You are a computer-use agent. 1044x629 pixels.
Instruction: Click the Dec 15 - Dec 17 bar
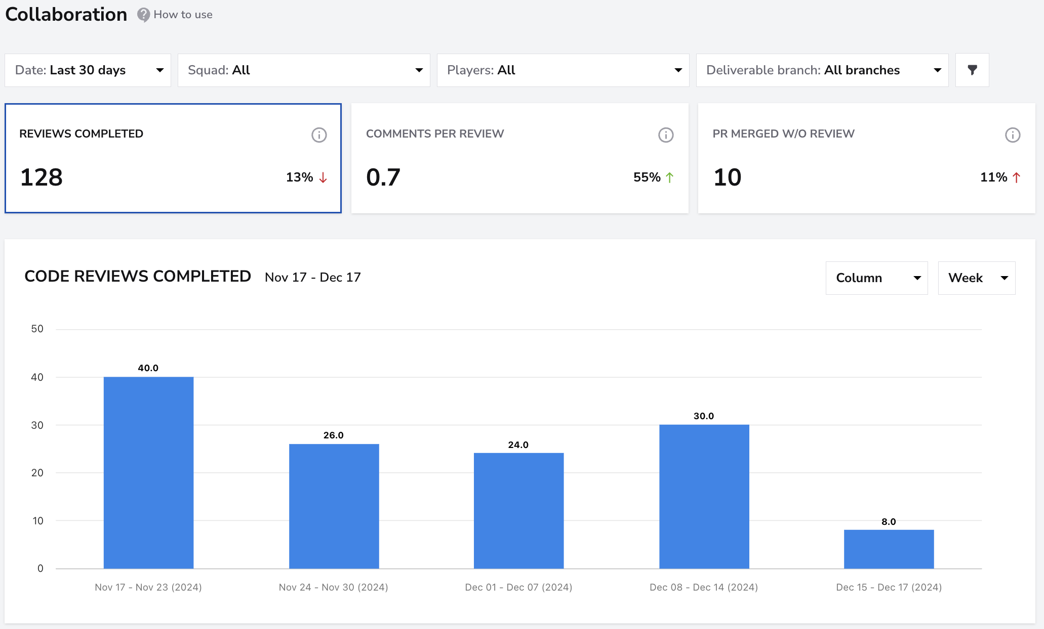(x=889, y=549)
